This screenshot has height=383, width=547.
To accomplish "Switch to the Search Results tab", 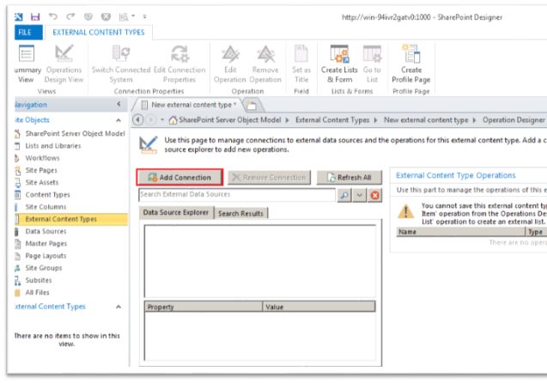I will pos(240,214).
